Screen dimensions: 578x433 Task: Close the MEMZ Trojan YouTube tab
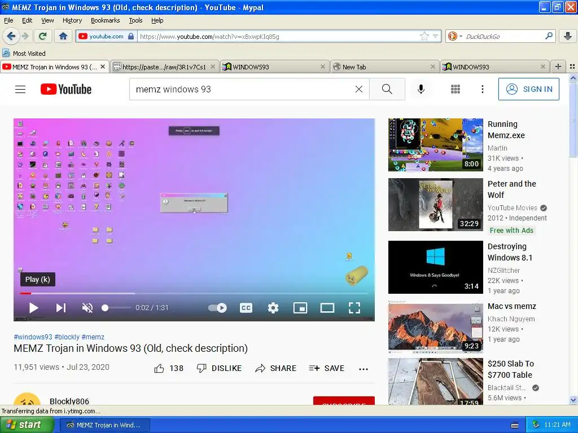coord(103,67)
